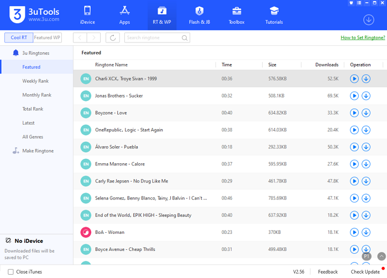Open the Tutorials section

click(x=274, y=15)
